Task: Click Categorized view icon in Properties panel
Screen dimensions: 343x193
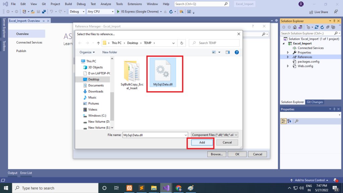Action: (x=283, y=121)
